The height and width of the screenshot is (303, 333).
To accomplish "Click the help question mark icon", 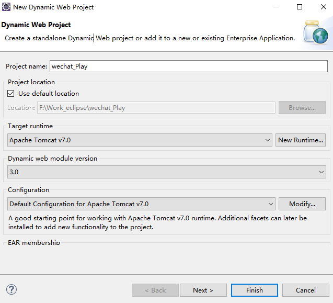I will (12, 289).
